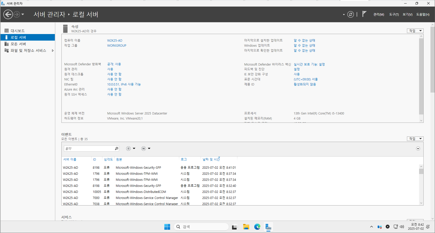Sort events by 심각도 column

pyautogui.click(x=108, y=159)
